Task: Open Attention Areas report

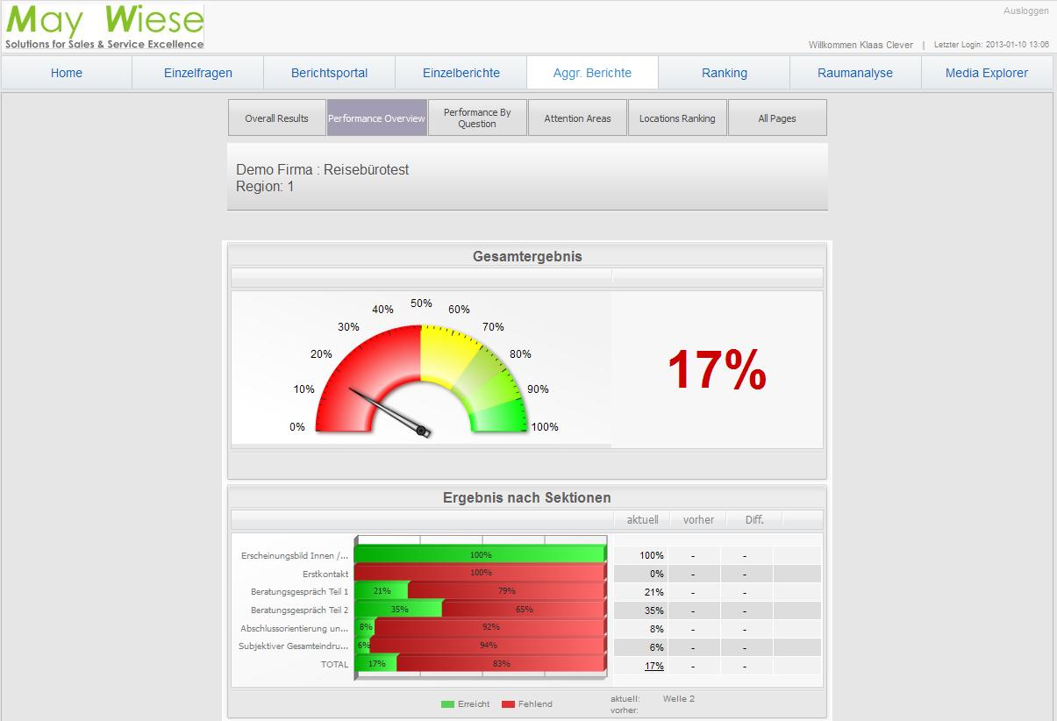Action: [577, 118]
